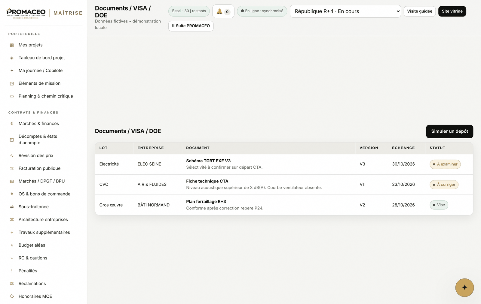
Task: Click the gold Copilote star floating button
Action: coord(464,287)
